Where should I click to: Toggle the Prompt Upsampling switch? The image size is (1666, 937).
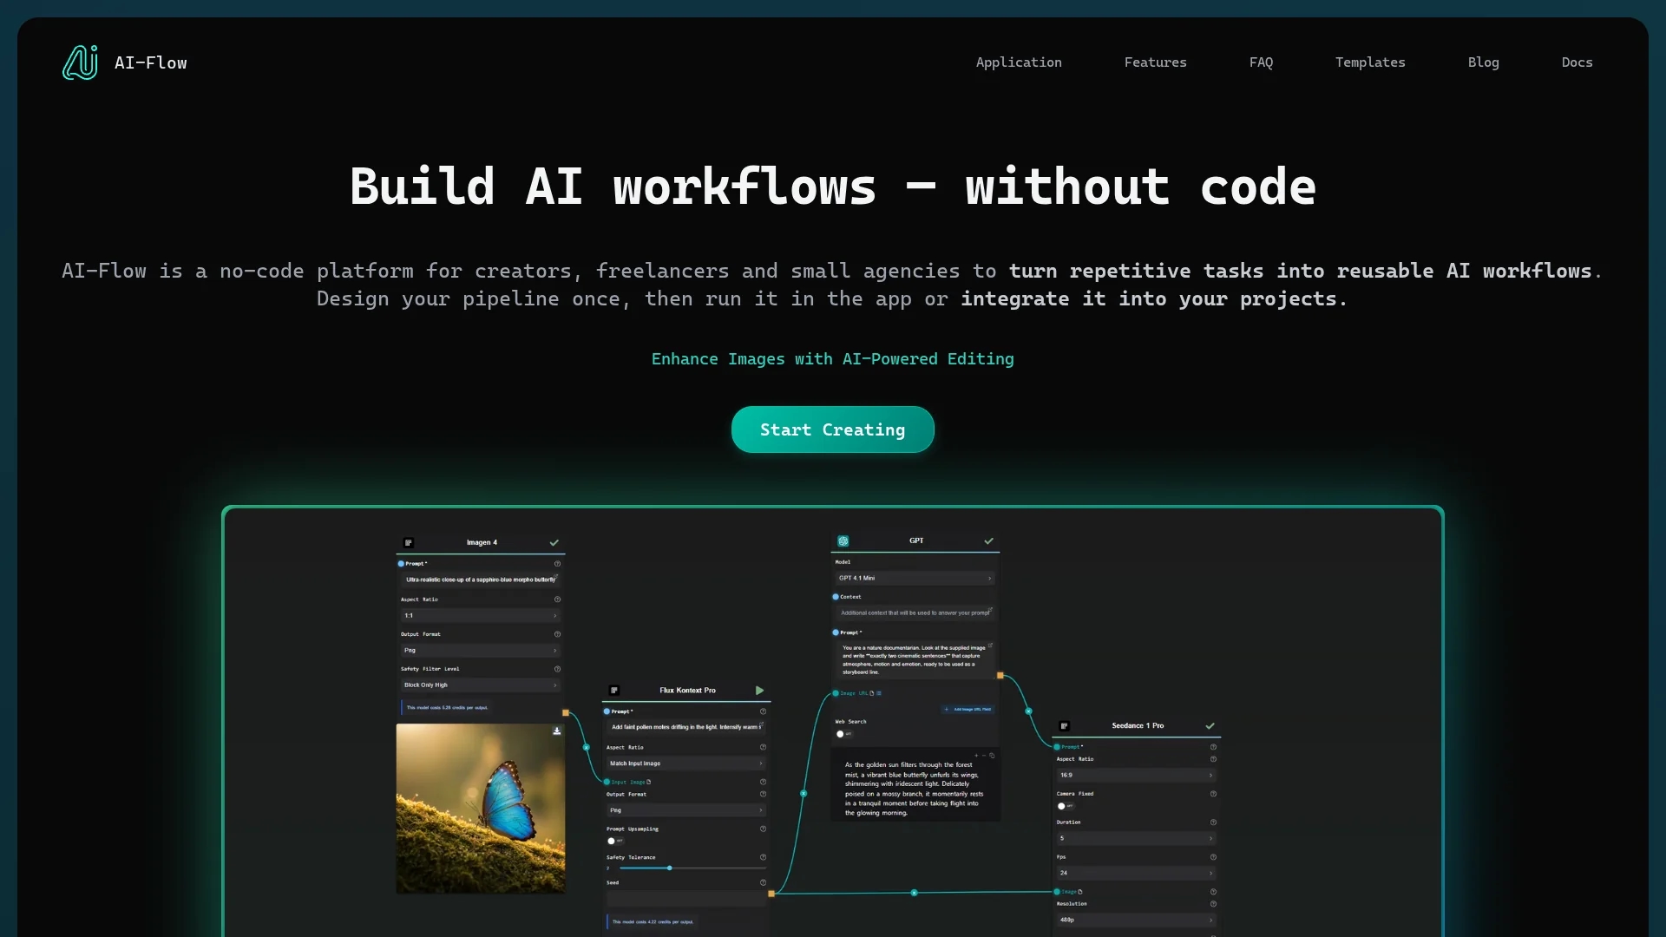(x=614, y=842)
